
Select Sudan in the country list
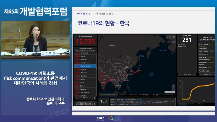pyautogui.click(x=85, y=83)
